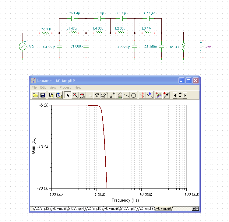Select the AC Ampli9 tab

[x=163, y=209]
